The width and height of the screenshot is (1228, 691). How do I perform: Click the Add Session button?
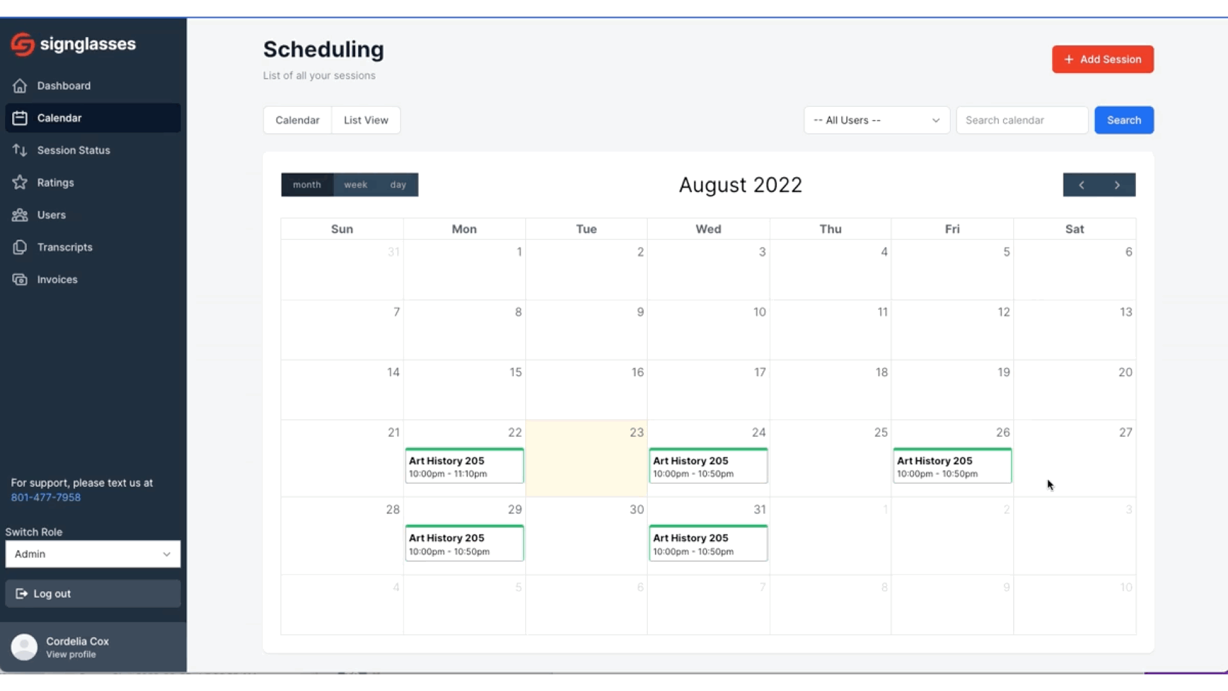[1103, 60]
